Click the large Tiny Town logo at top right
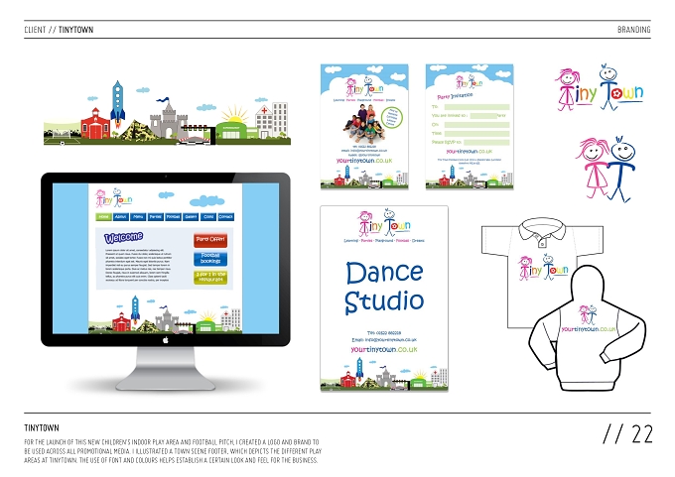The image size is (675, 477). click(600, 88)
